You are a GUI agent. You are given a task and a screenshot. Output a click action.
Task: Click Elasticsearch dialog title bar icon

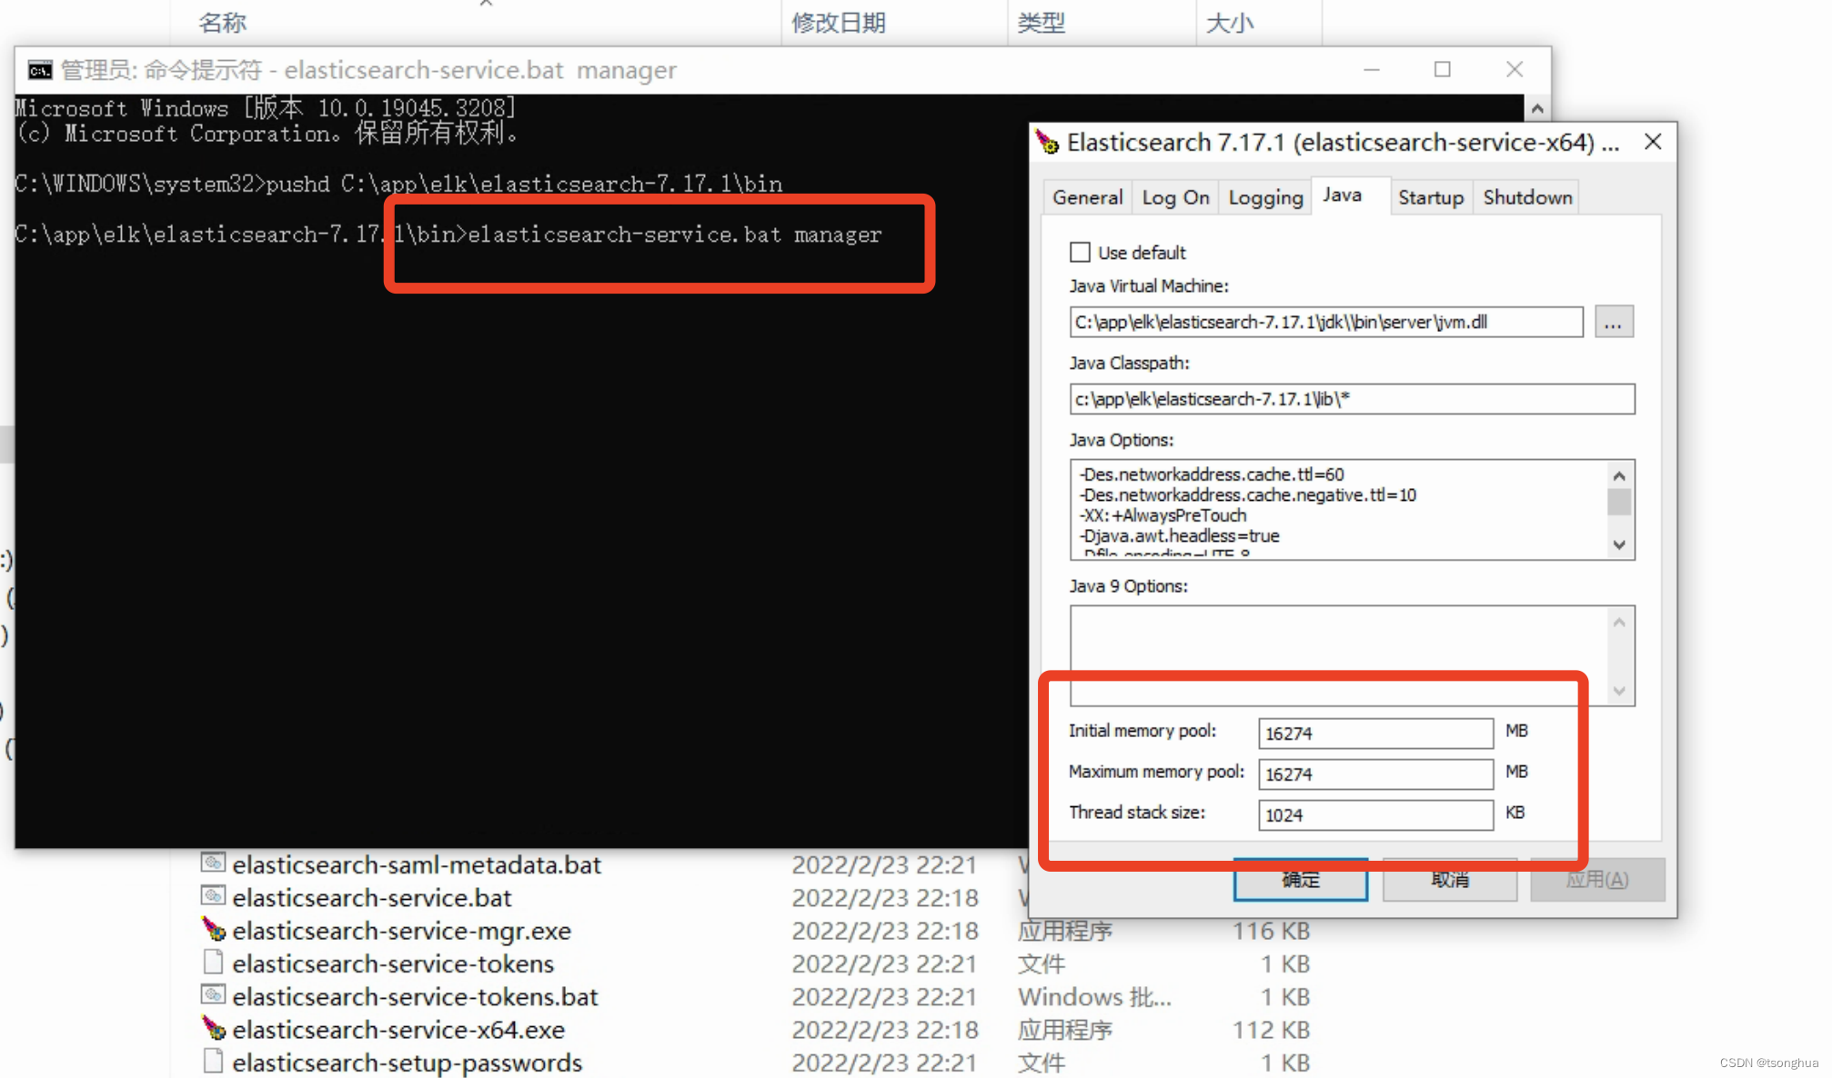pyautogui.click(x=1047, y=143)
